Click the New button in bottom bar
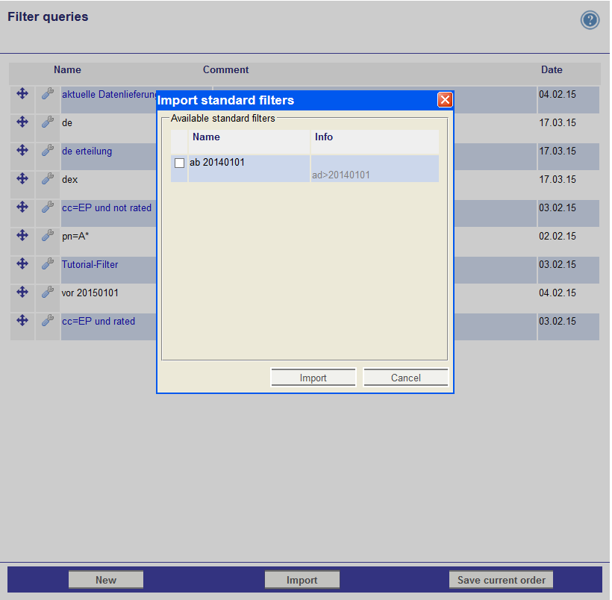 (106, 580)
